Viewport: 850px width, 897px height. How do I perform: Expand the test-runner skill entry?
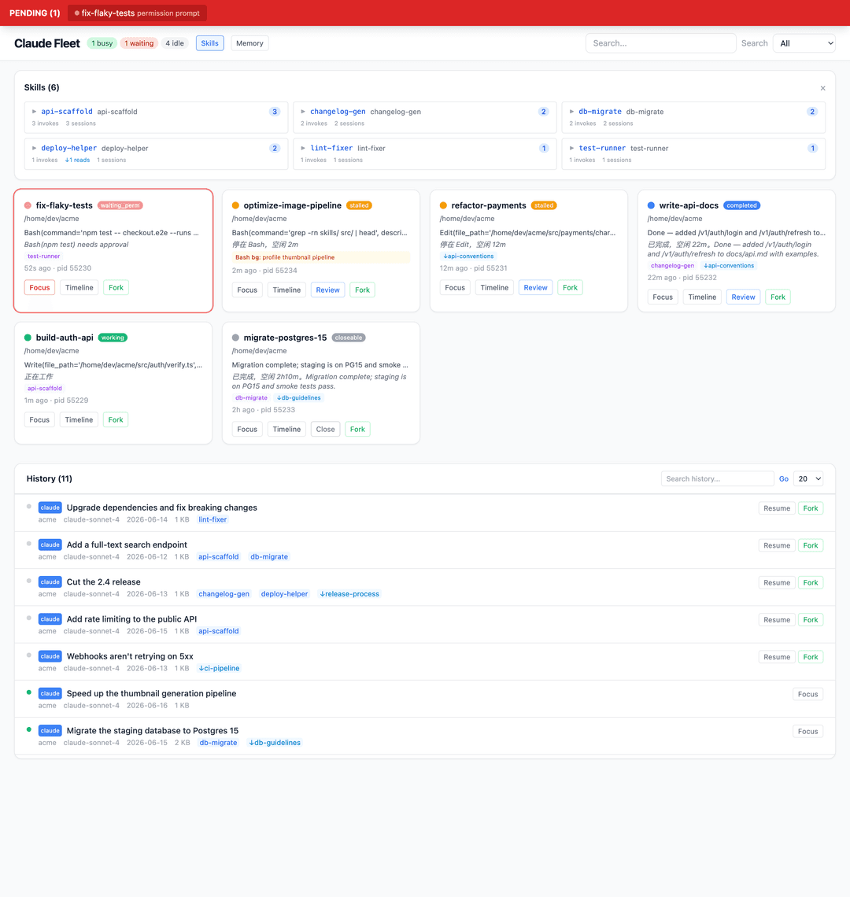click(572, 148)
